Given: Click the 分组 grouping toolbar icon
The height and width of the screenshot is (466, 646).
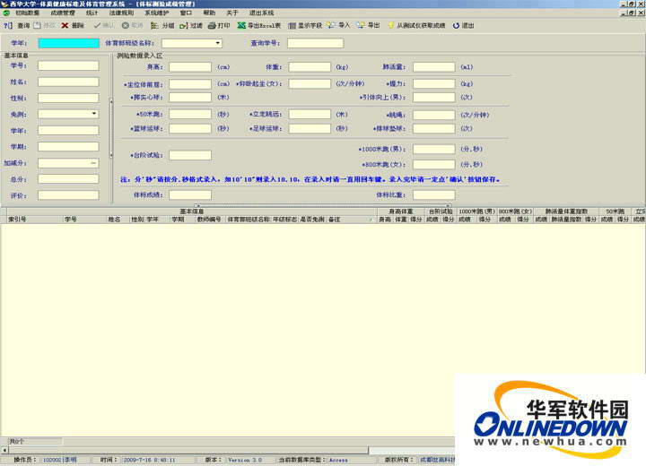Looking at the screenshot, I should 154,25.
